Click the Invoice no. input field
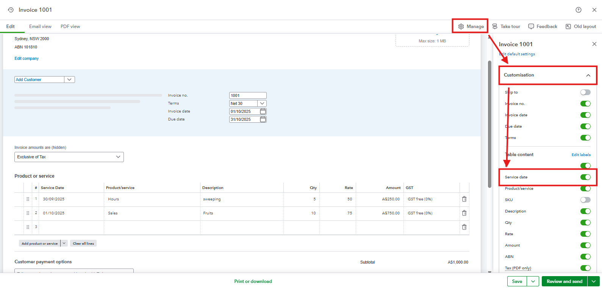 click(247, 95)
